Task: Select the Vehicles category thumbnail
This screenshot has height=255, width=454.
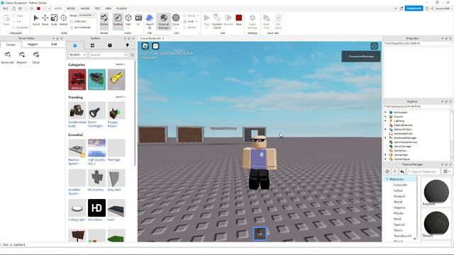Action: 77,79
